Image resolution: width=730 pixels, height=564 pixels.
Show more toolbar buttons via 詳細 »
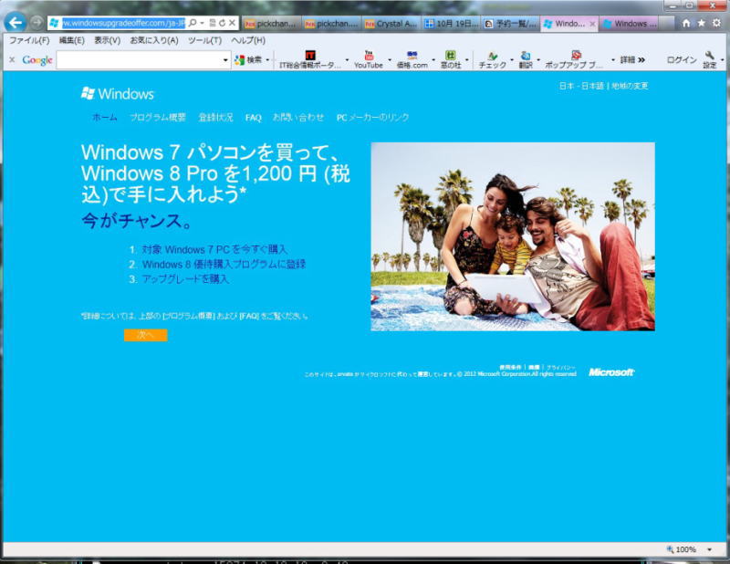pyautogui.click(x=632, y=59)
